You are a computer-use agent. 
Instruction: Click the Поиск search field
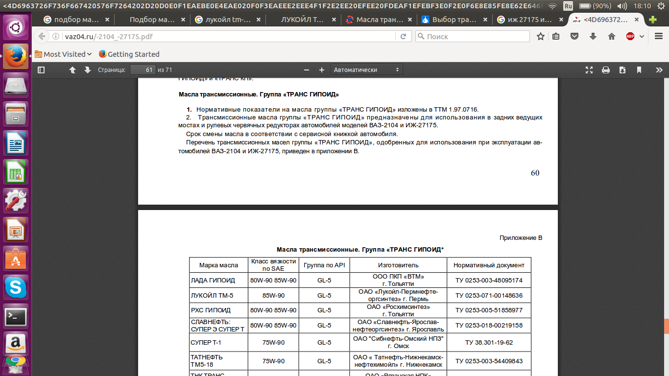point(472,37)
